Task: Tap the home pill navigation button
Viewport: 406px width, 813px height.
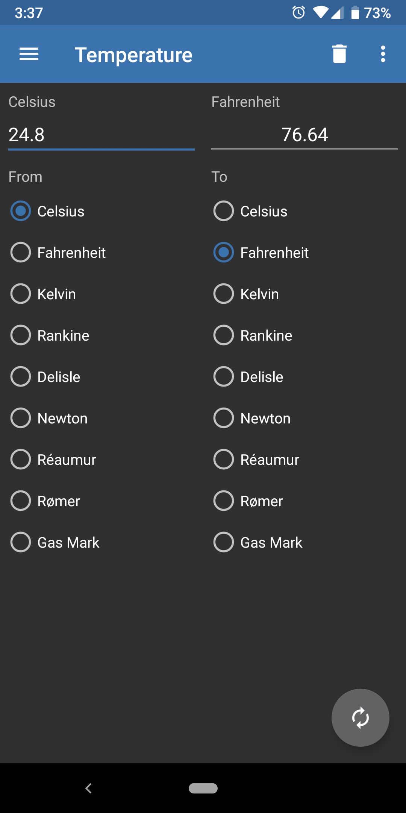Action: click(x=203, y=788)
